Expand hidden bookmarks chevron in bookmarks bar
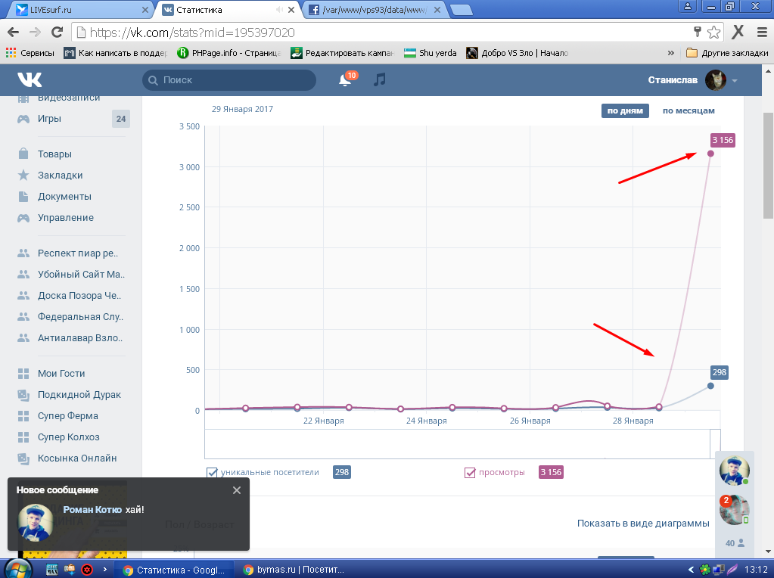This screenshot has height=578, width=774. click(670, 54)
